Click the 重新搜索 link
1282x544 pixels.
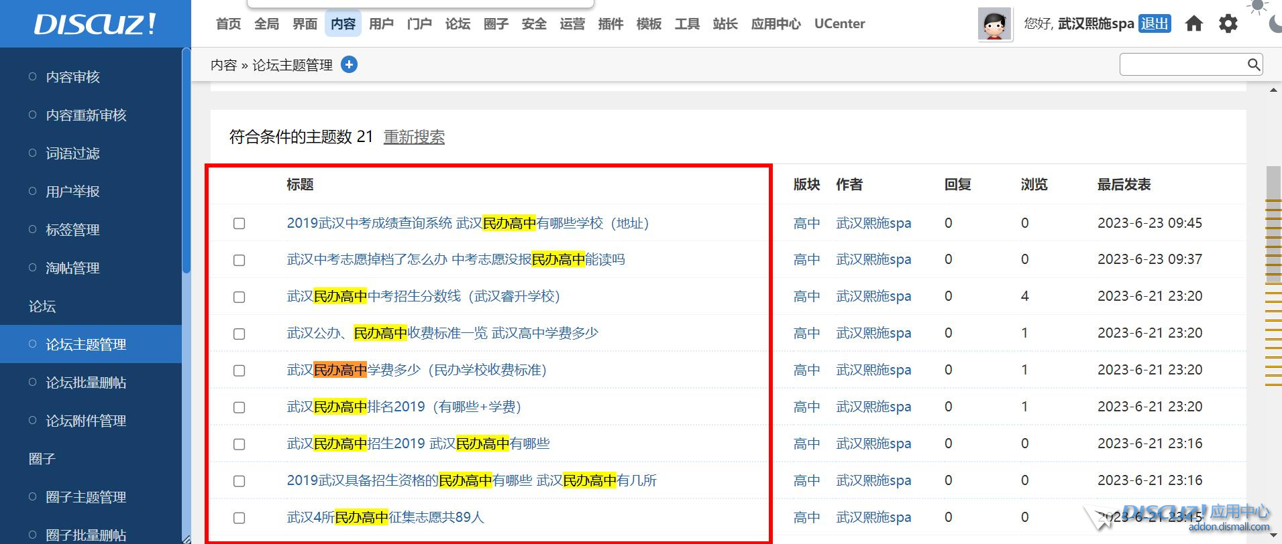click(x=414, y=137)
